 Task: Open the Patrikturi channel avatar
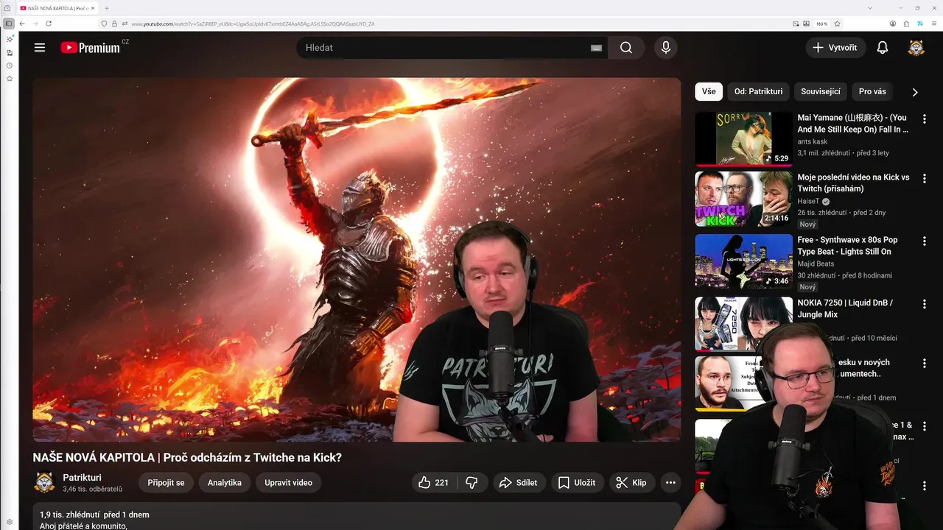click(x=45, y=482)
